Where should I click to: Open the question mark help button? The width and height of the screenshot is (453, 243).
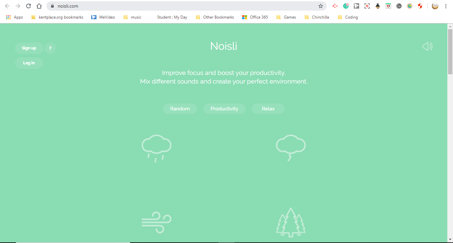(x=50, y=48)
